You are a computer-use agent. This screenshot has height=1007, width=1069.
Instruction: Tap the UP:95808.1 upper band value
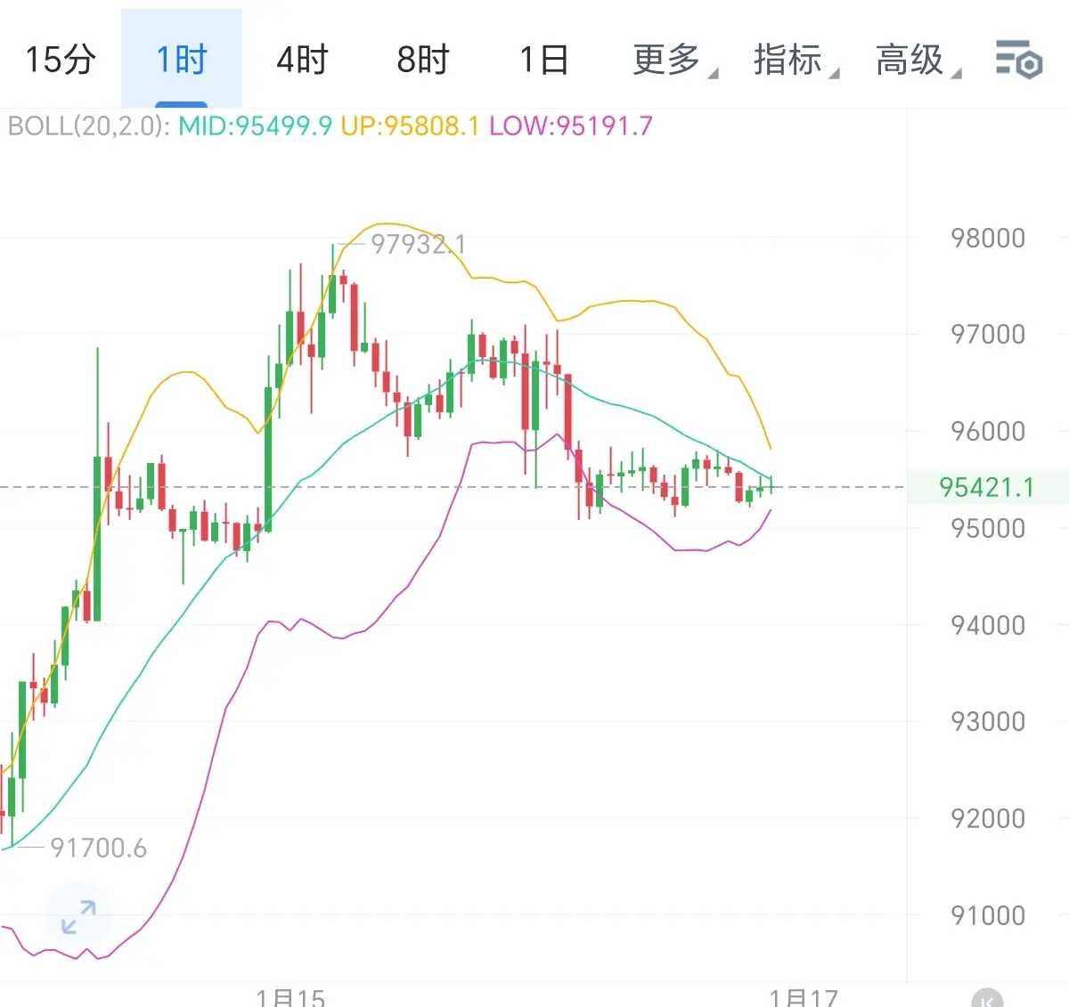tap(410, 126)
